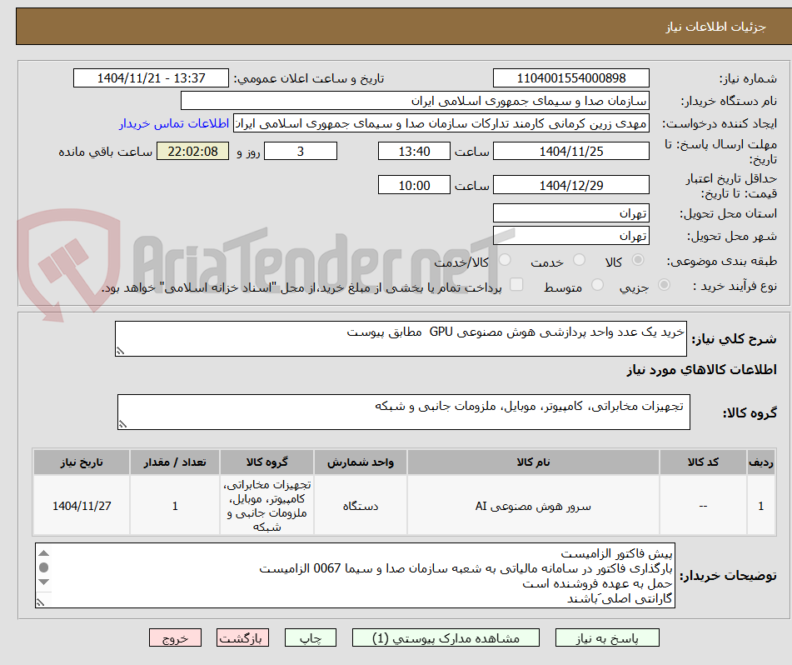The height and width of the screenshot is (665, 792).
Task: Click the heading اطلاعات کالاهای مورد نیاز
Action: point(701,369)
